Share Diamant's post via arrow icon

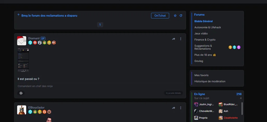coord(173,39)
